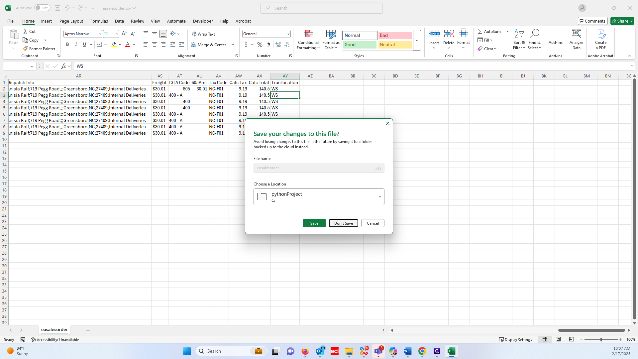Select Normal view in status bar
638x359 pixels.
tap(545, 339)
